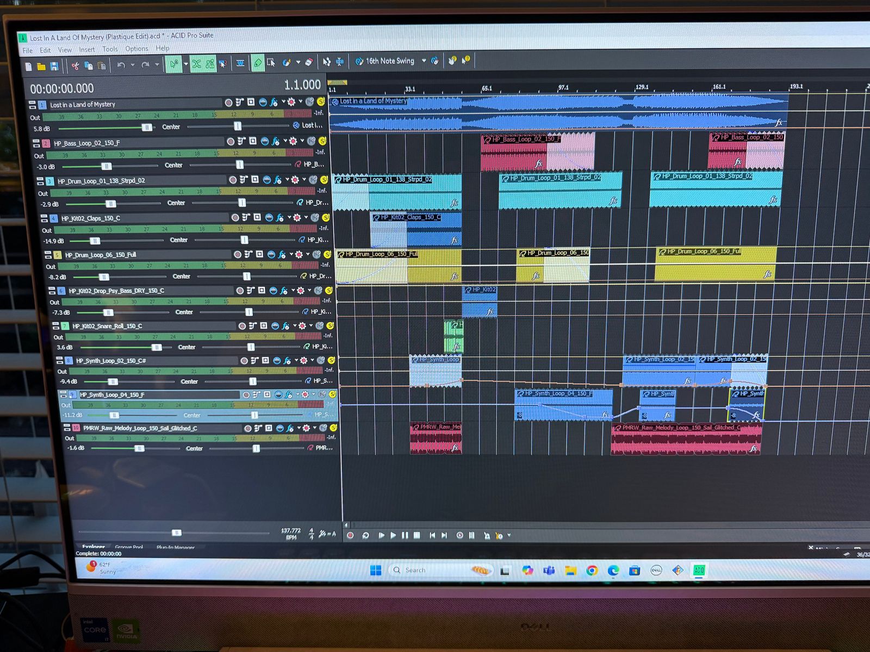Image resolution: width=870 pixels, height=652 pixels.
Task: Click the Play button in transport bar
Action: (393, 535)
